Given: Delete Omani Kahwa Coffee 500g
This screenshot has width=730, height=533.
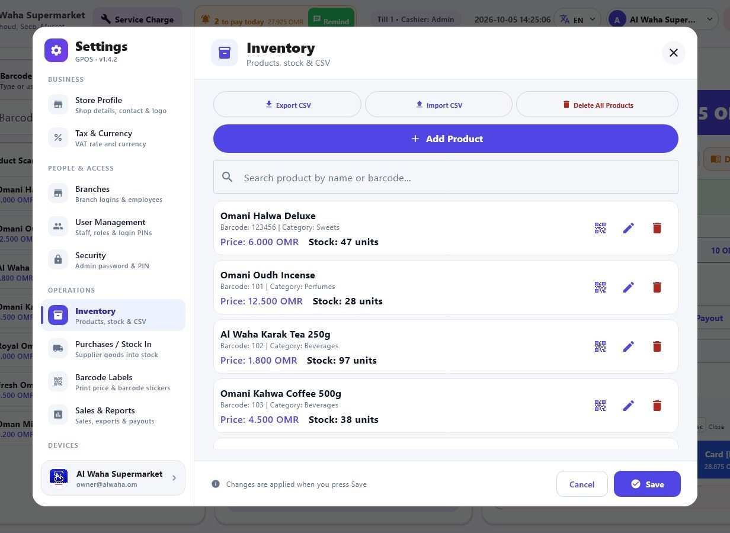Looking at the screenshot, I should click(657, 406).
